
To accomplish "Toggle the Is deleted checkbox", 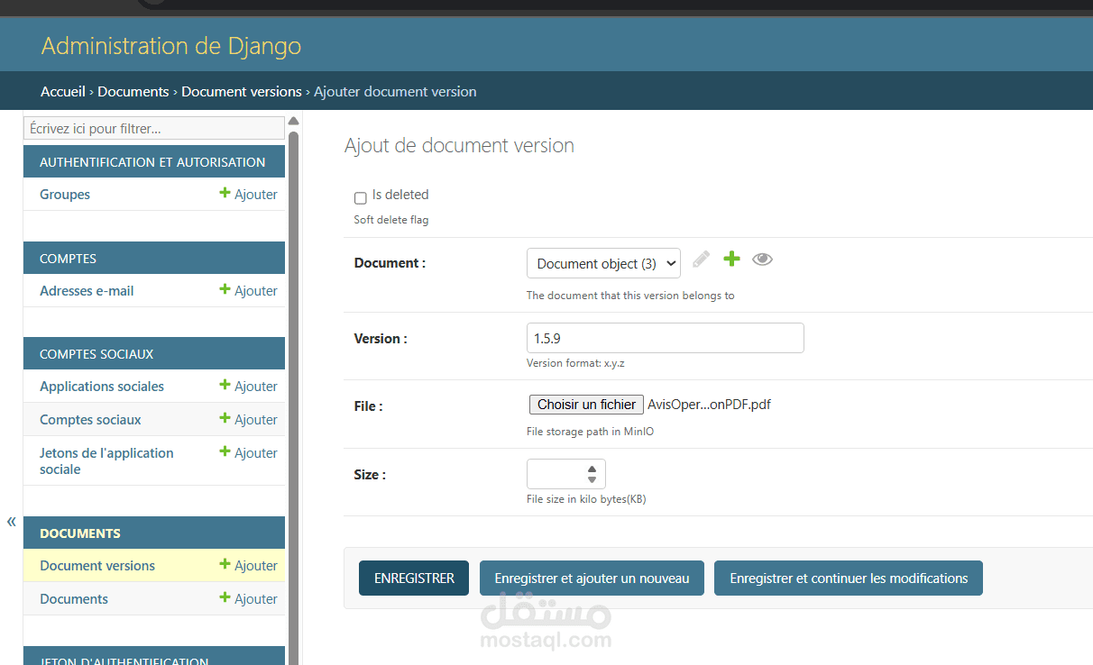I will click(x=361, y=198).
